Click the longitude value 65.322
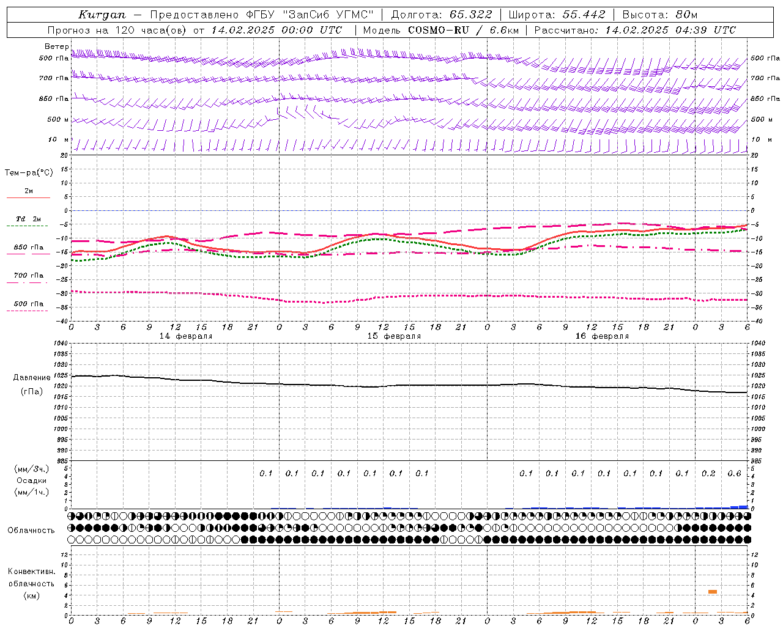Viewport: 783px width, 626px height. pos(470,15)
